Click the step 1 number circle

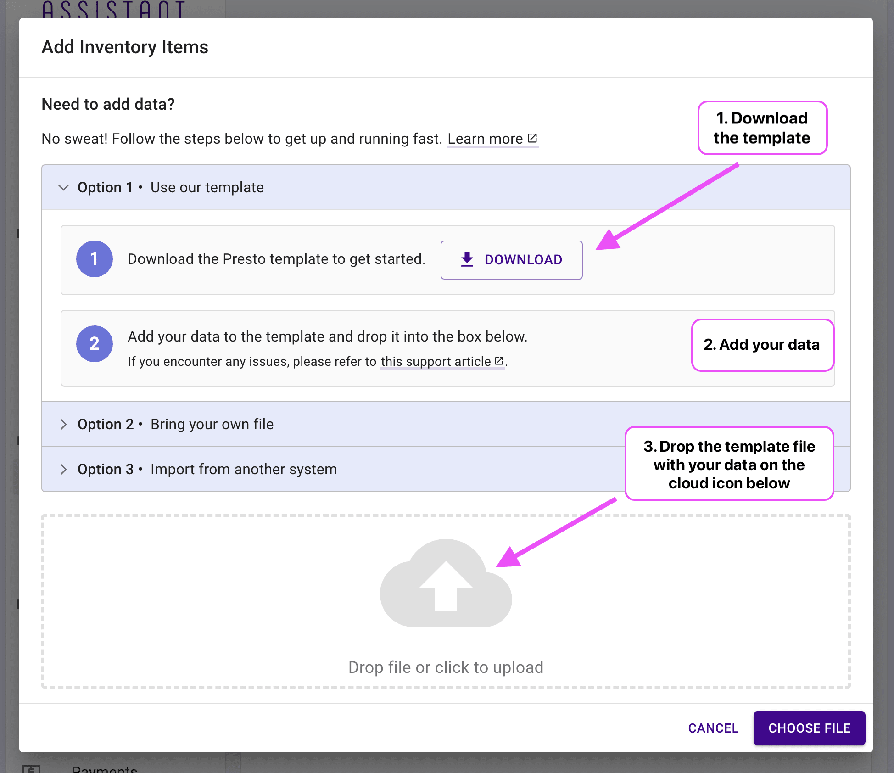tap(95, 259)
